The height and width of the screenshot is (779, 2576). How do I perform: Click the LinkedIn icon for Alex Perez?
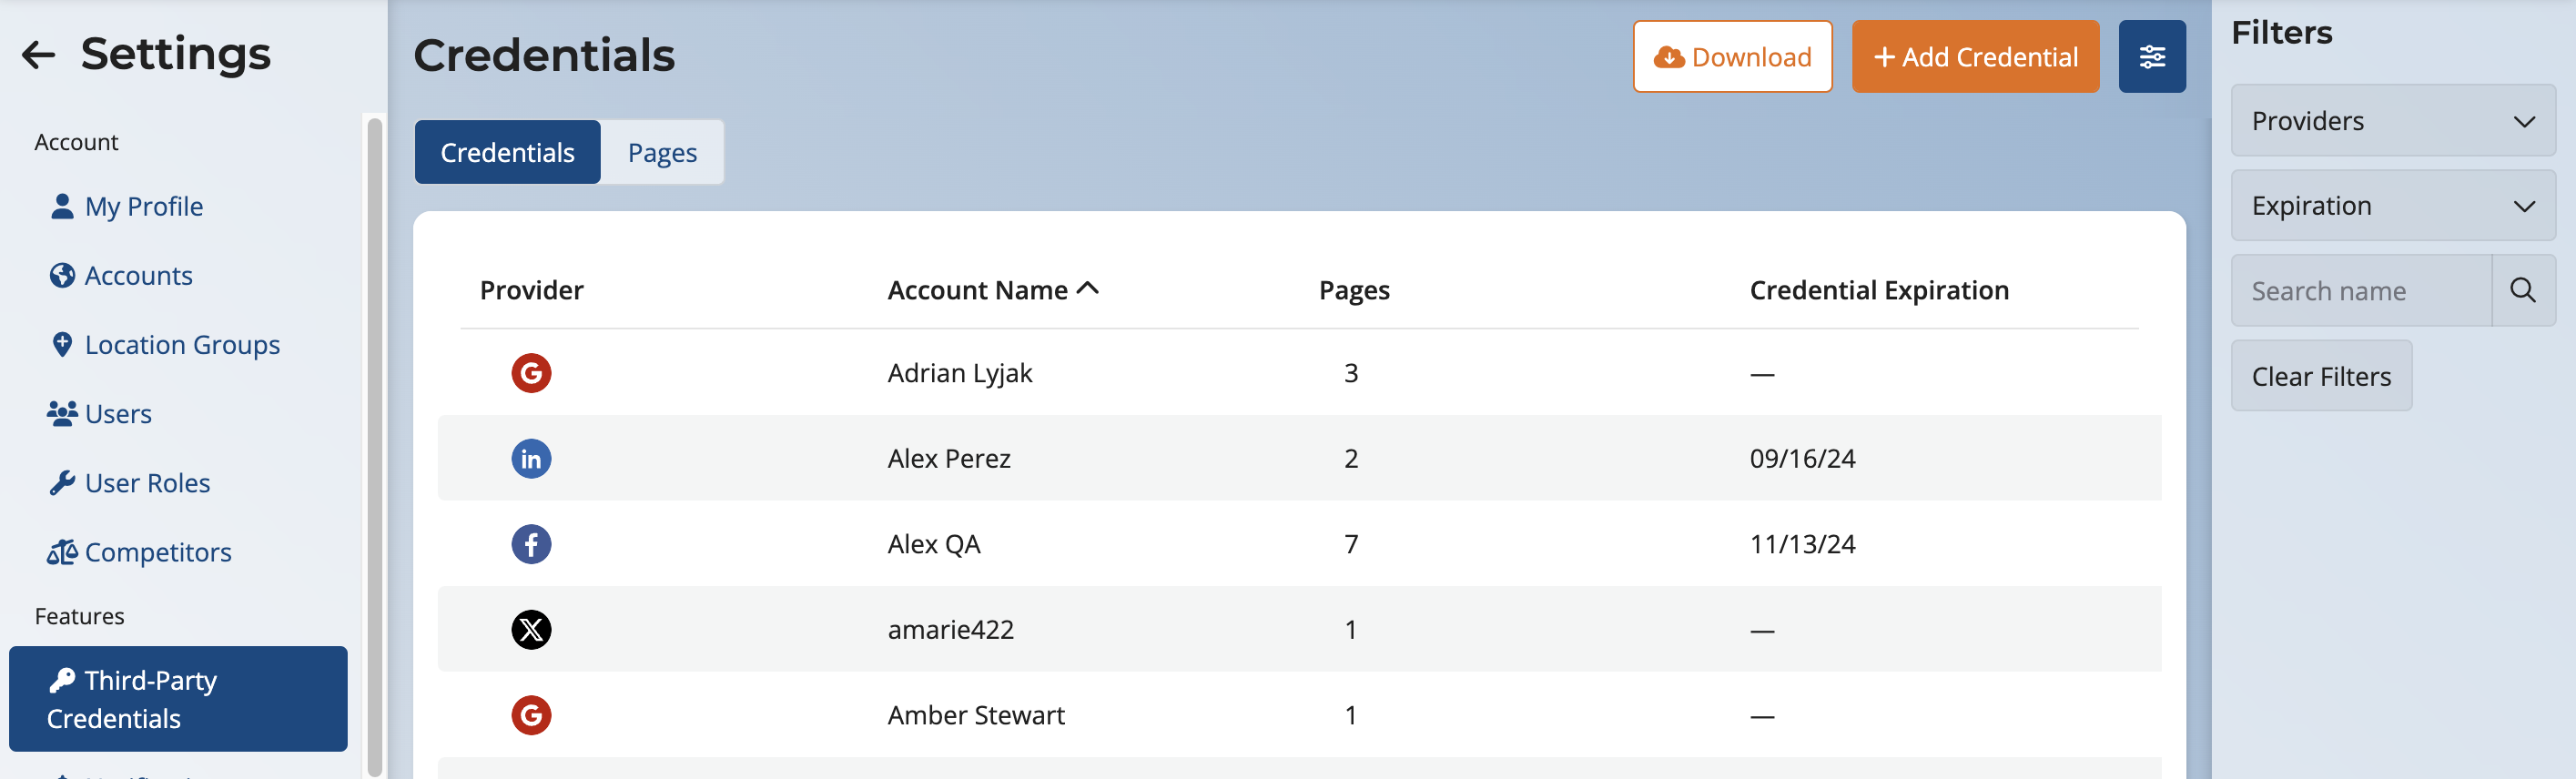531,459
